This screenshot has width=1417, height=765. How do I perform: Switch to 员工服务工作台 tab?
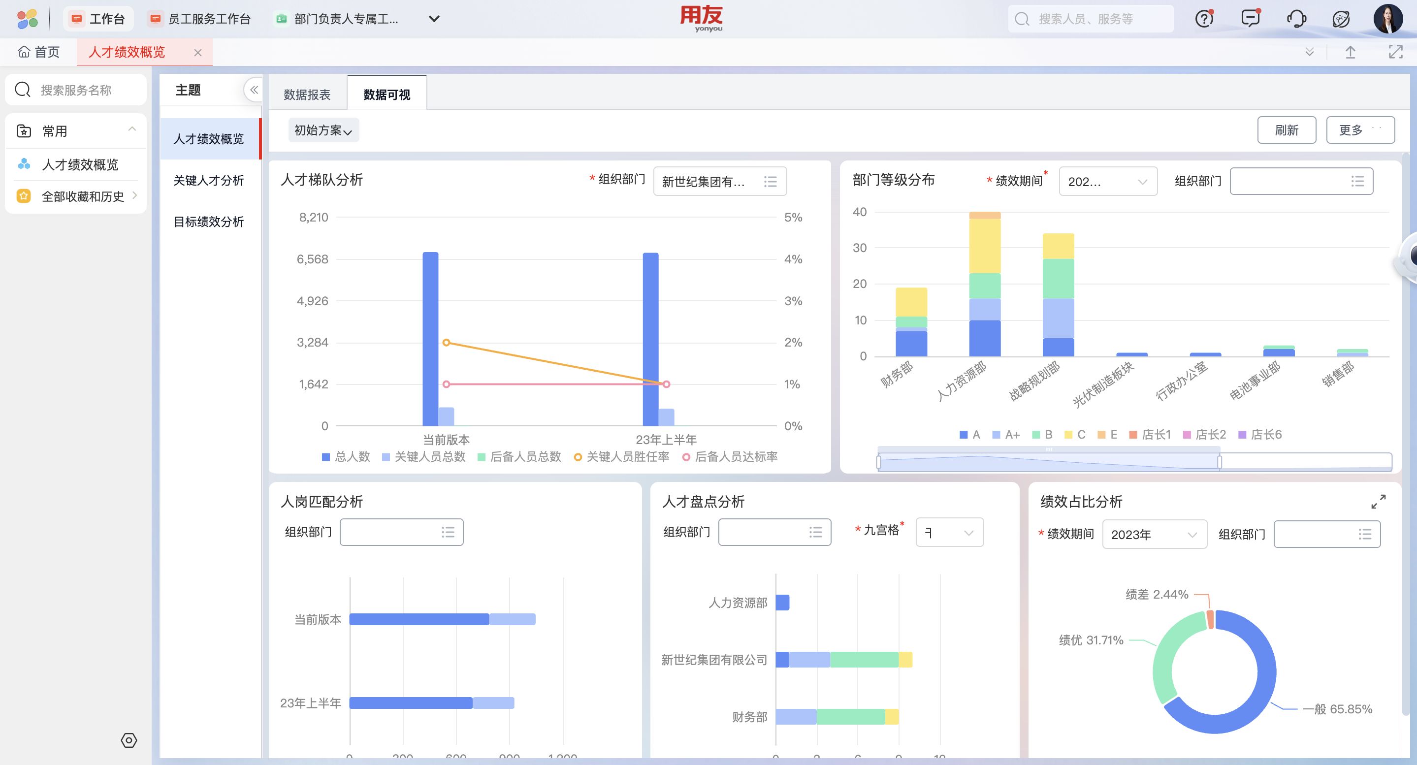point(200,19)
